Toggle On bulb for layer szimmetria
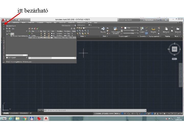The height and width of the screenshot is (138, 184). click(x=41, y=38)
